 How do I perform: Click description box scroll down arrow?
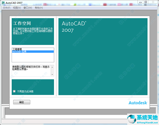tap(52, 74)
